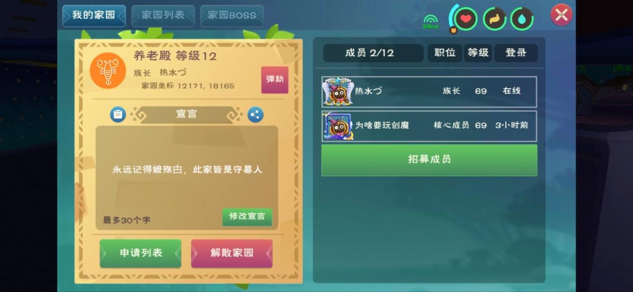
Task: Select the red heart health status icon
Action: 466,18
